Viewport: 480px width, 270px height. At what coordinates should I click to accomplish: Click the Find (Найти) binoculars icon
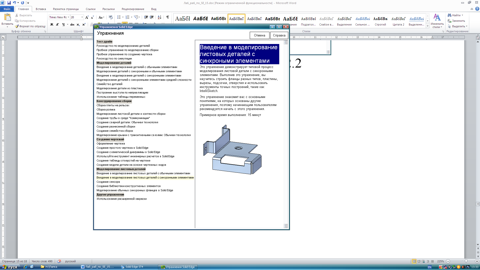(x=449, y=15)
